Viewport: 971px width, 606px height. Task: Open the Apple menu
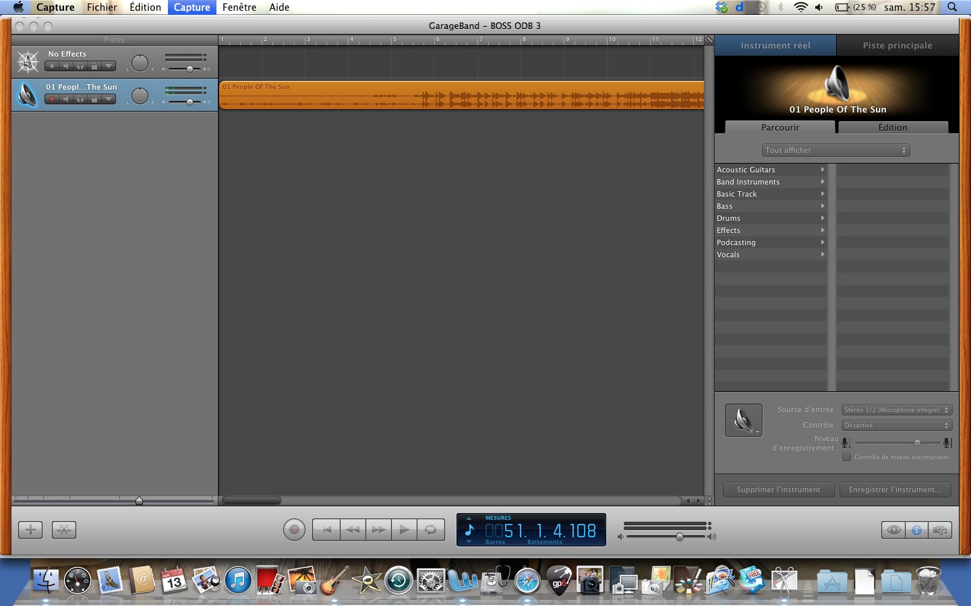[x=18, y=7]
